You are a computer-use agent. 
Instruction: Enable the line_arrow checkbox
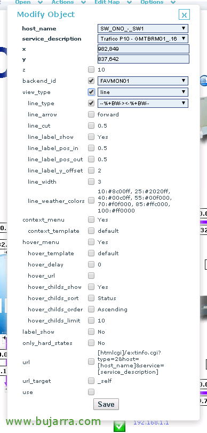coord(91,114)
